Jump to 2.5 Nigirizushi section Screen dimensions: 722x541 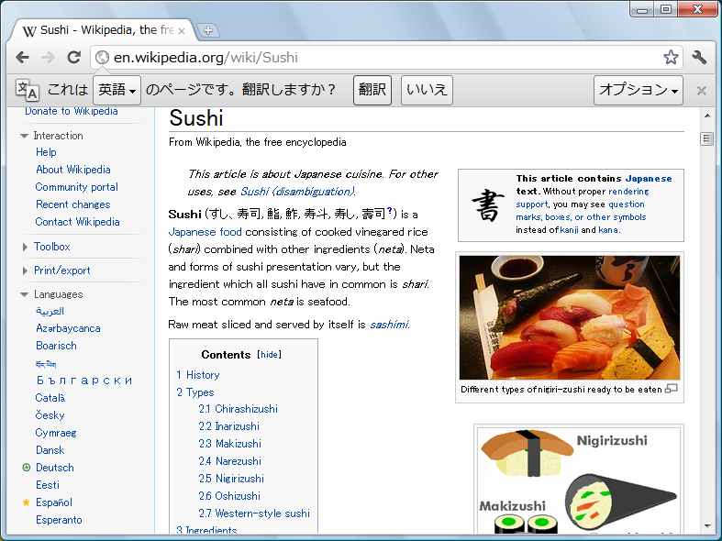pyautogui.click(x=231, y=479)
